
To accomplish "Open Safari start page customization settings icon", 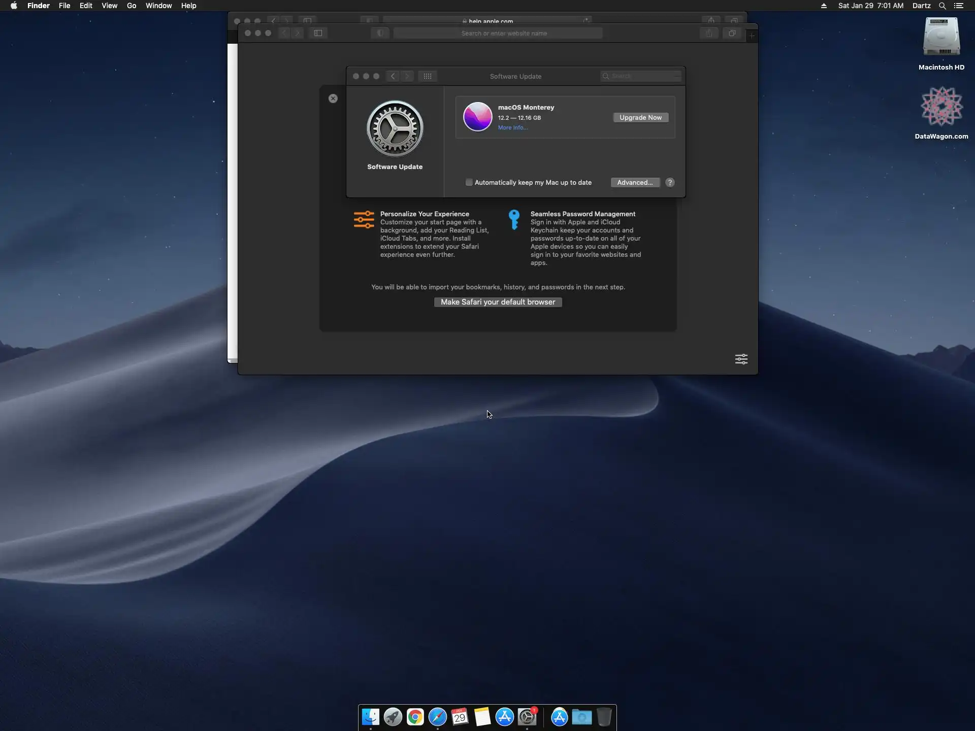I will point(741,359).
